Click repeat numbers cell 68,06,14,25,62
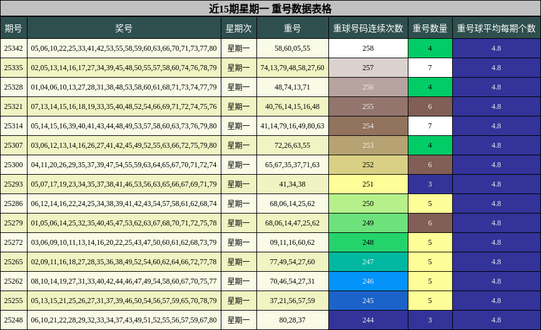This screenshot has height=330, width=541. [x=293, y=204]
